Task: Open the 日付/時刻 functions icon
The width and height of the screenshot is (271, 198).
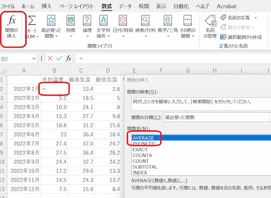Action: pos(123,21)
